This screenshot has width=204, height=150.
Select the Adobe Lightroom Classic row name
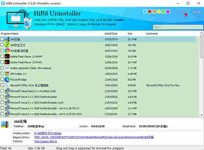tap(31, 68)
